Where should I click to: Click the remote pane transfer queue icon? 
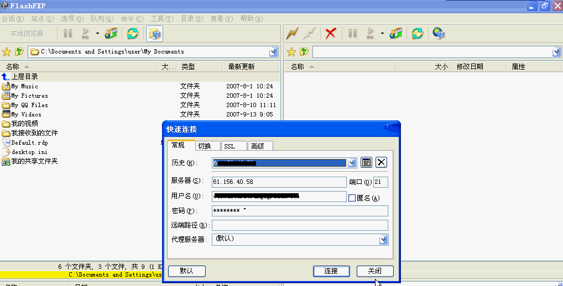(x=396, y=34)
